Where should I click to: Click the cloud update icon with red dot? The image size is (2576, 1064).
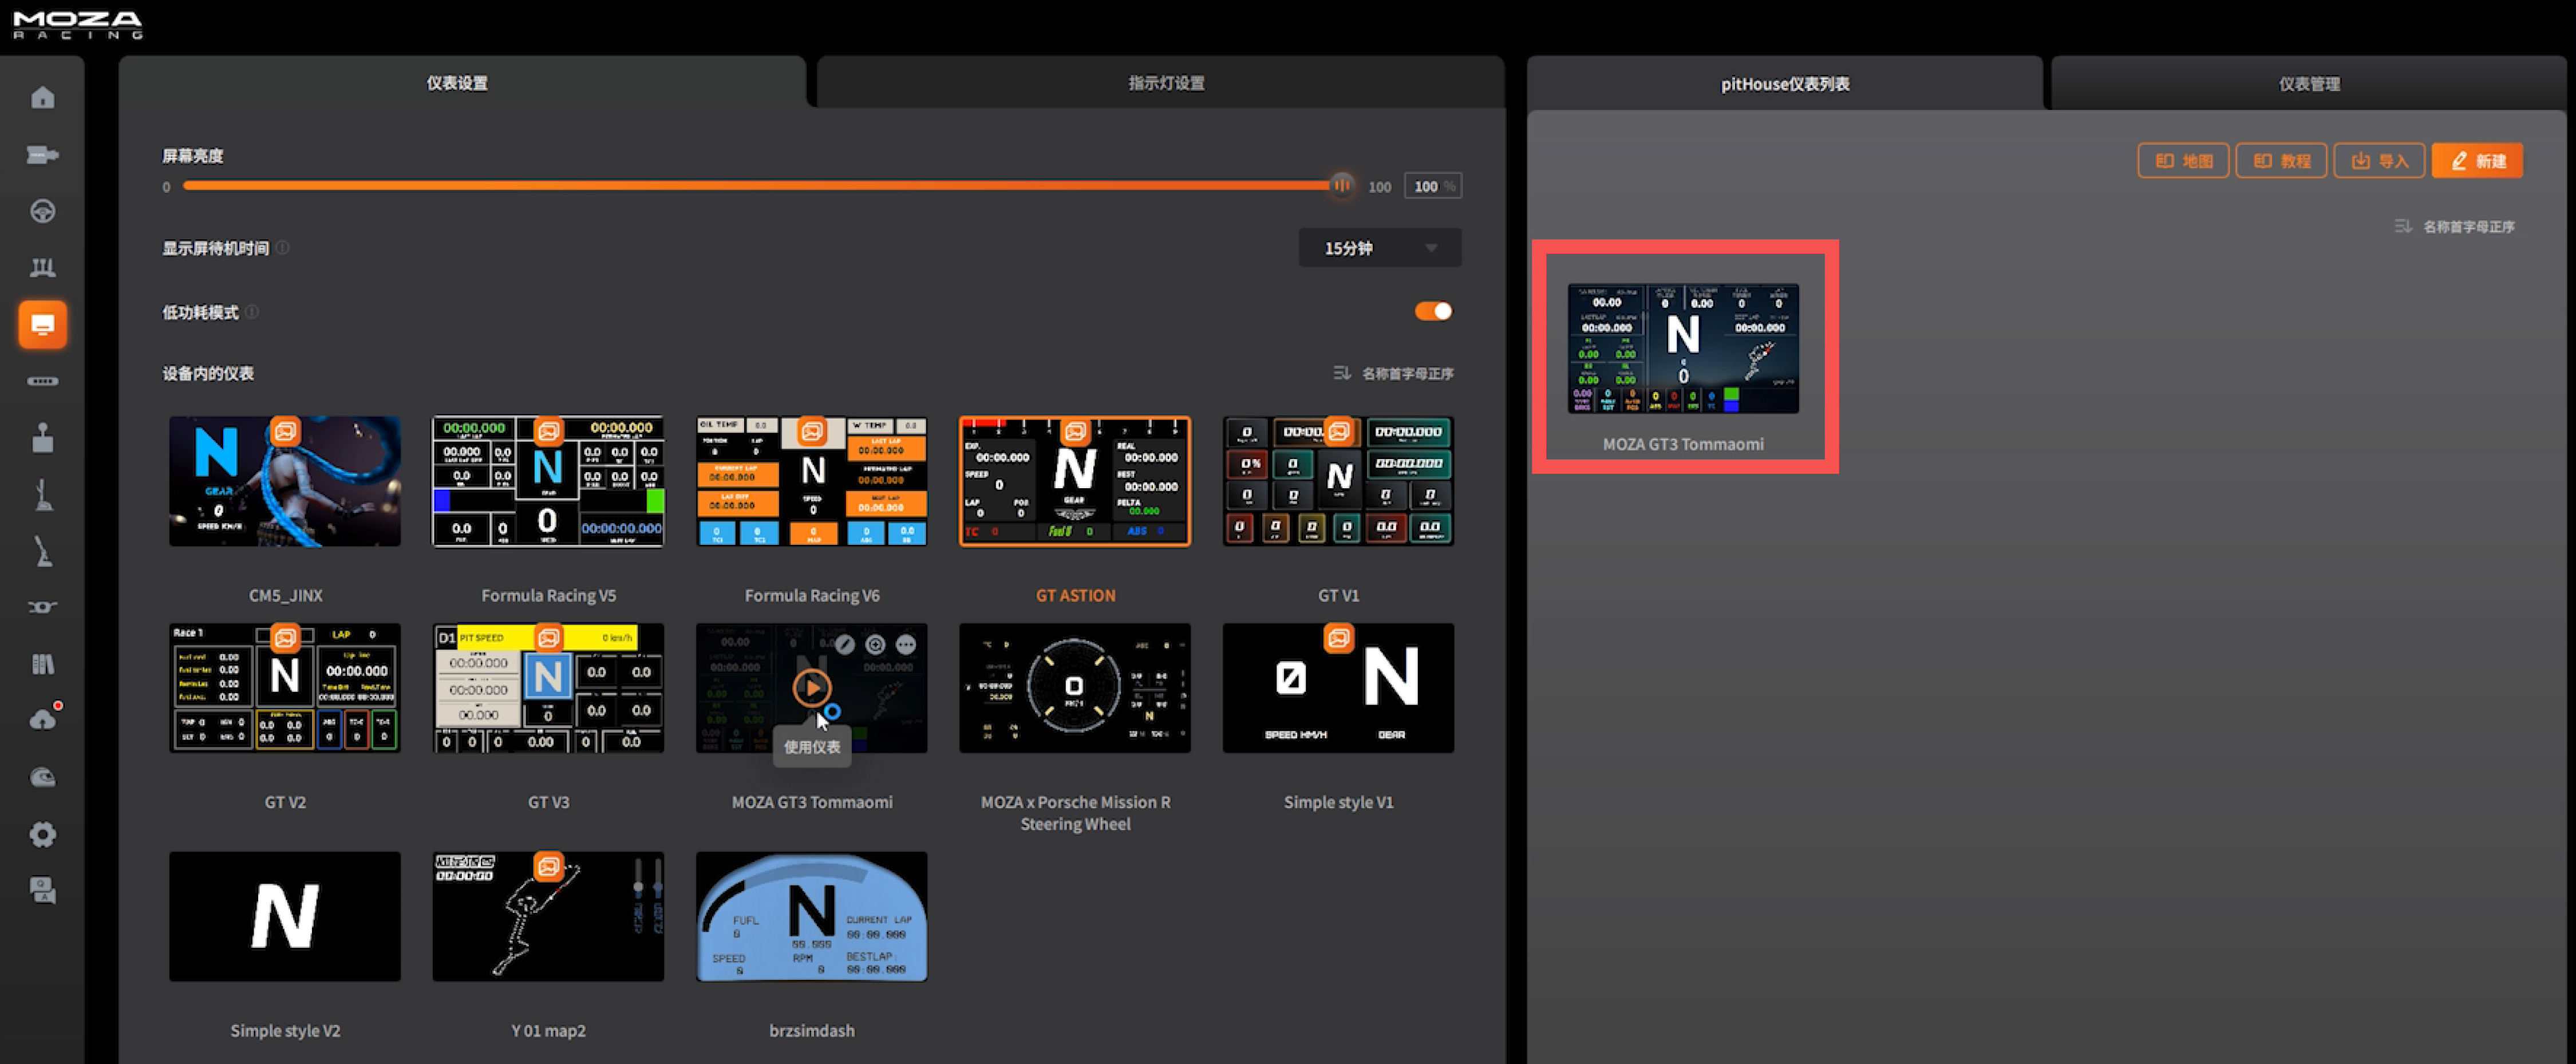42,720
